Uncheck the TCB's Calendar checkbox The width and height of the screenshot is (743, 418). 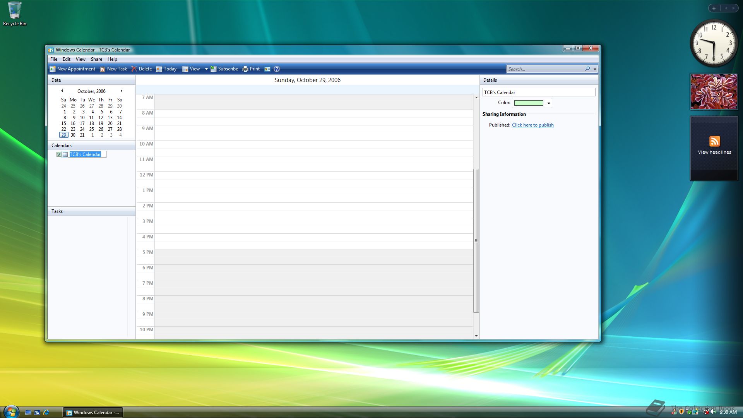coord(59,154)
